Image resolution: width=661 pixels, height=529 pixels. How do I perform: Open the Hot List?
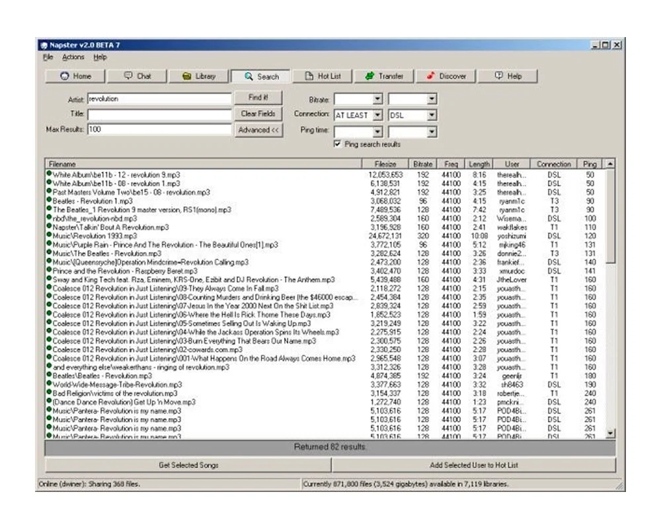[322, 76]
